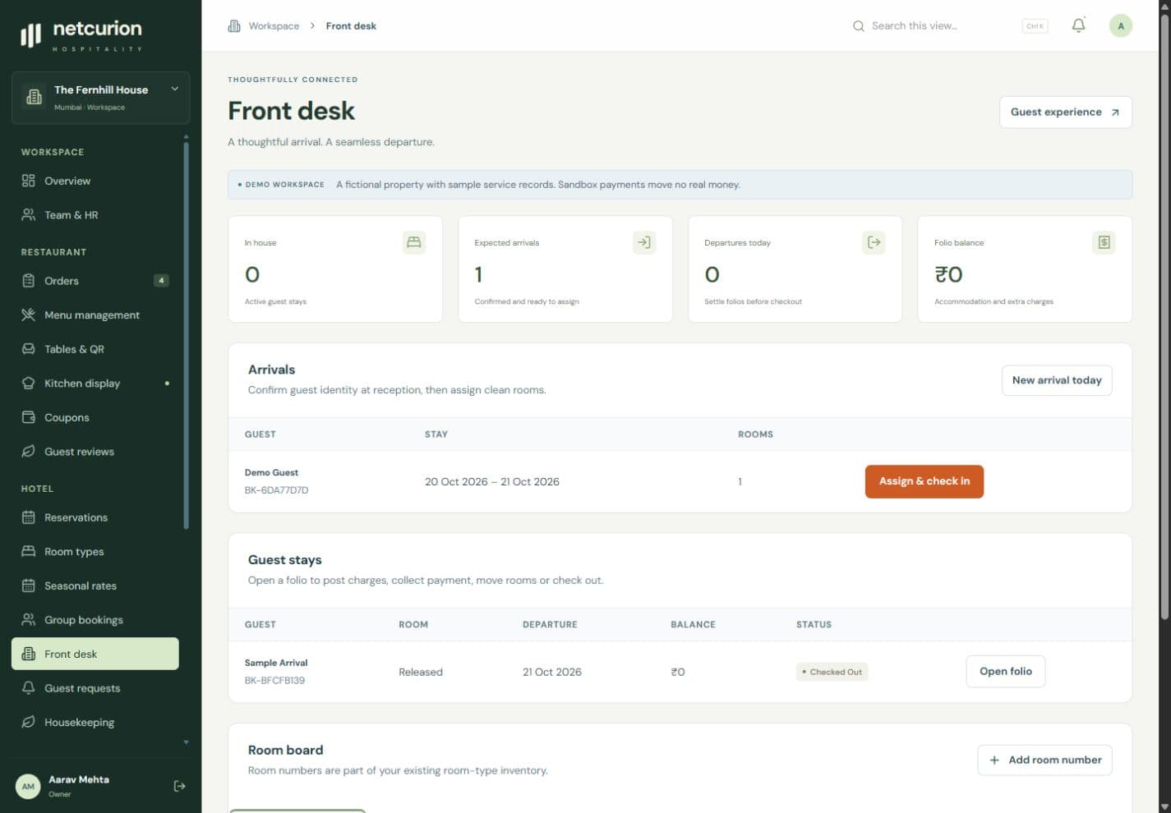The image size is (1171, 813).
Task: Click the Workspace breadcrumb link
Action: click(x=274, y=26)
